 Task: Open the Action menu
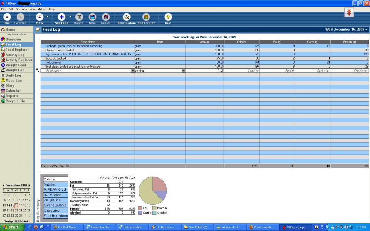(42, 9)
